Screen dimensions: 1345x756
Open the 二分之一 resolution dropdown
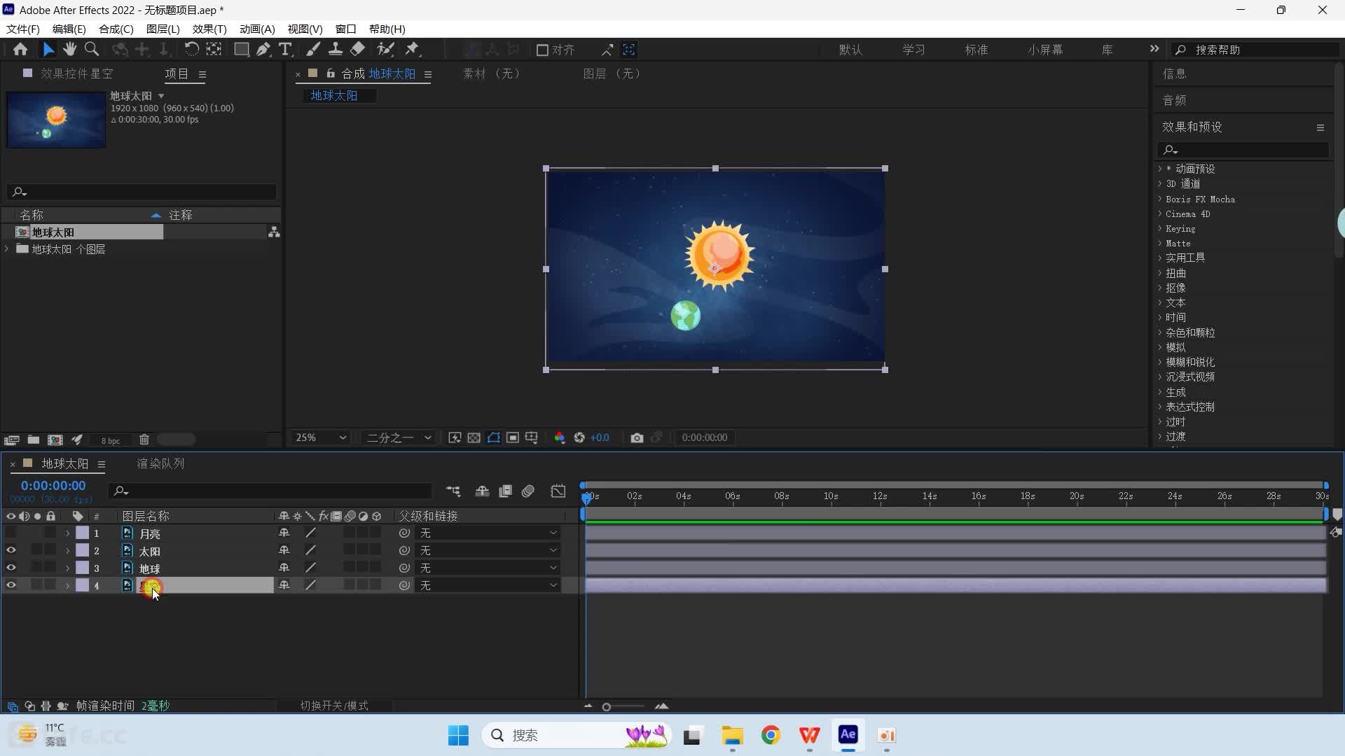click(399, 437)
